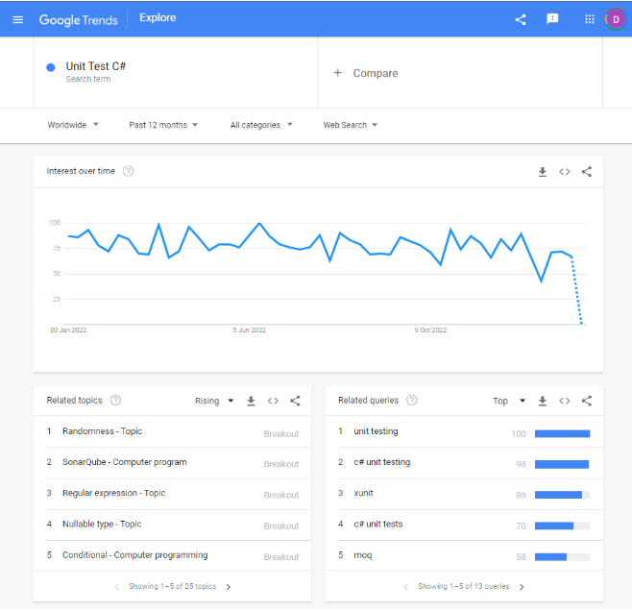
Task: Go to previous page of related topics
Action: (x=117, y=587)
